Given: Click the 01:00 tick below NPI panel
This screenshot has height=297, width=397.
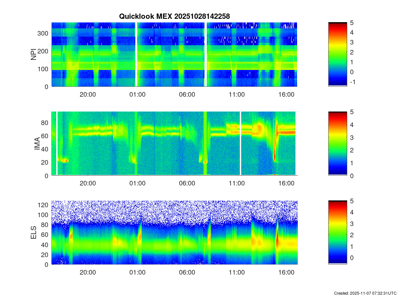Looking at the screenshot, I should click(x=137, y=94).
